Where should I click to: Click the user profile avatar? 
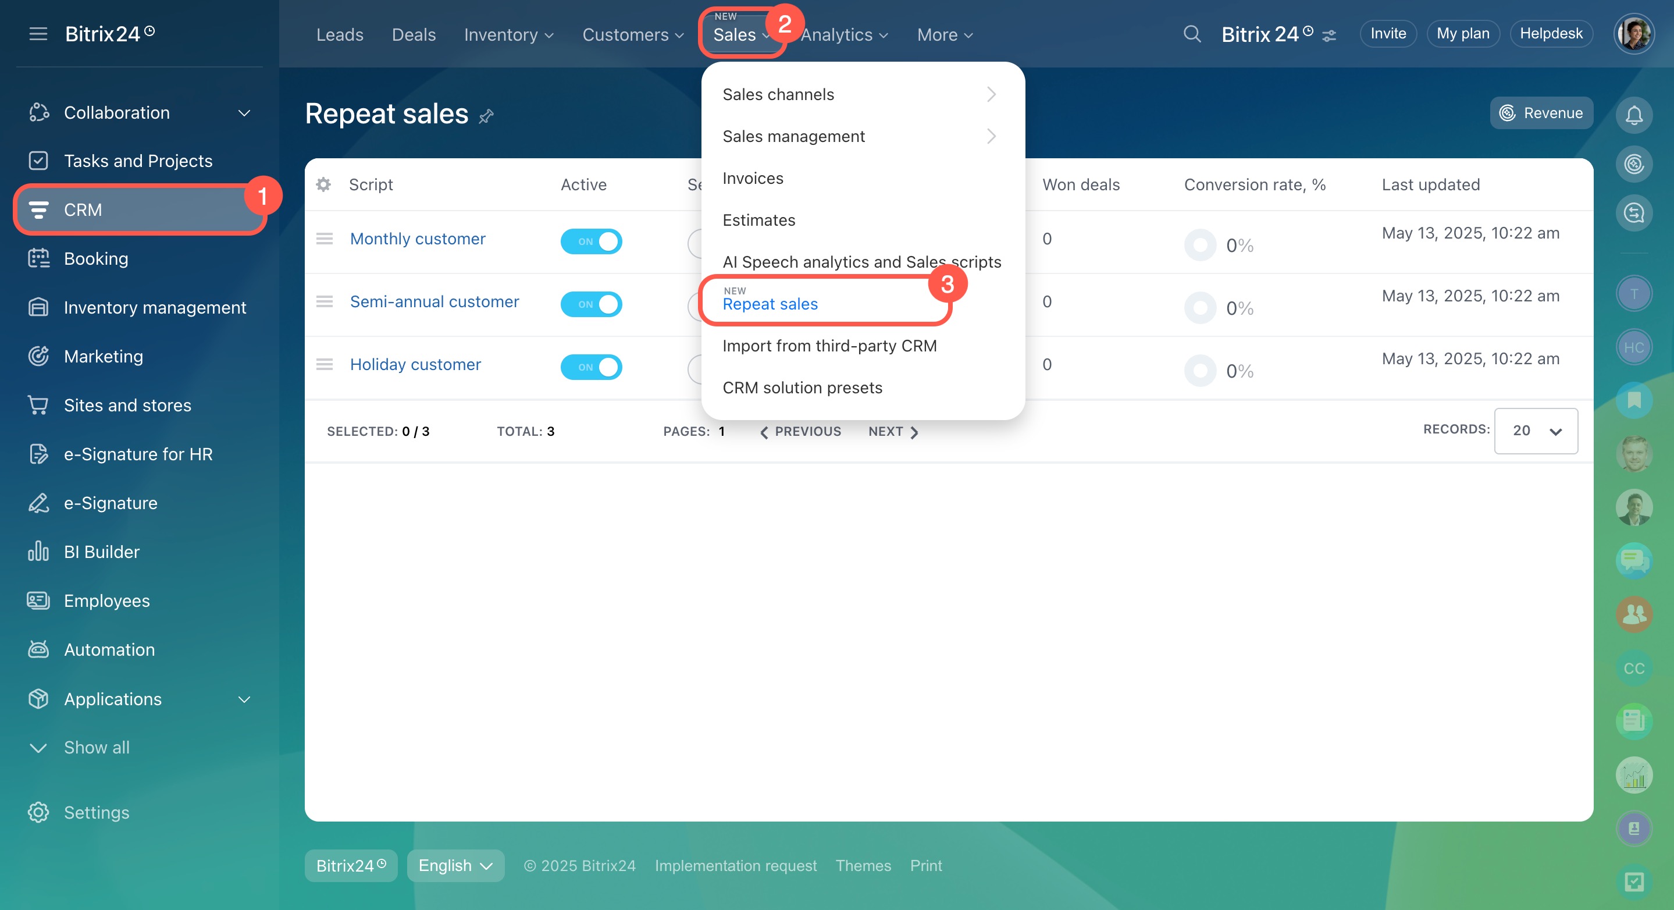[1634, 34]
